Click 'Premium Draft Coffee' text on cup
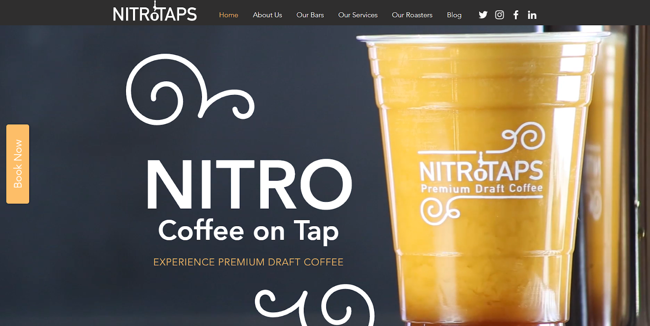This screenshot has height=326, width=650. coord(481,189)
